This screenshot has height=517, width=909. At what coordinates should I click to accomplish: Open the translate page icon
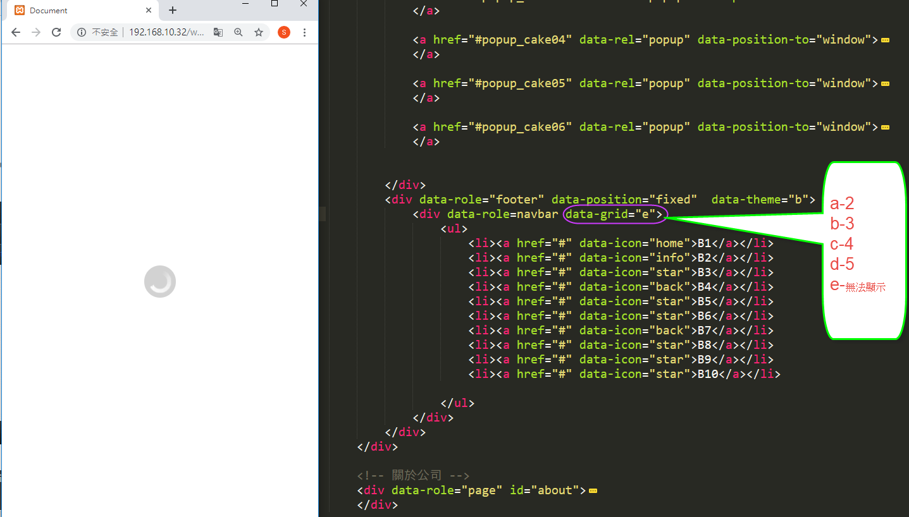pos(218,32)
